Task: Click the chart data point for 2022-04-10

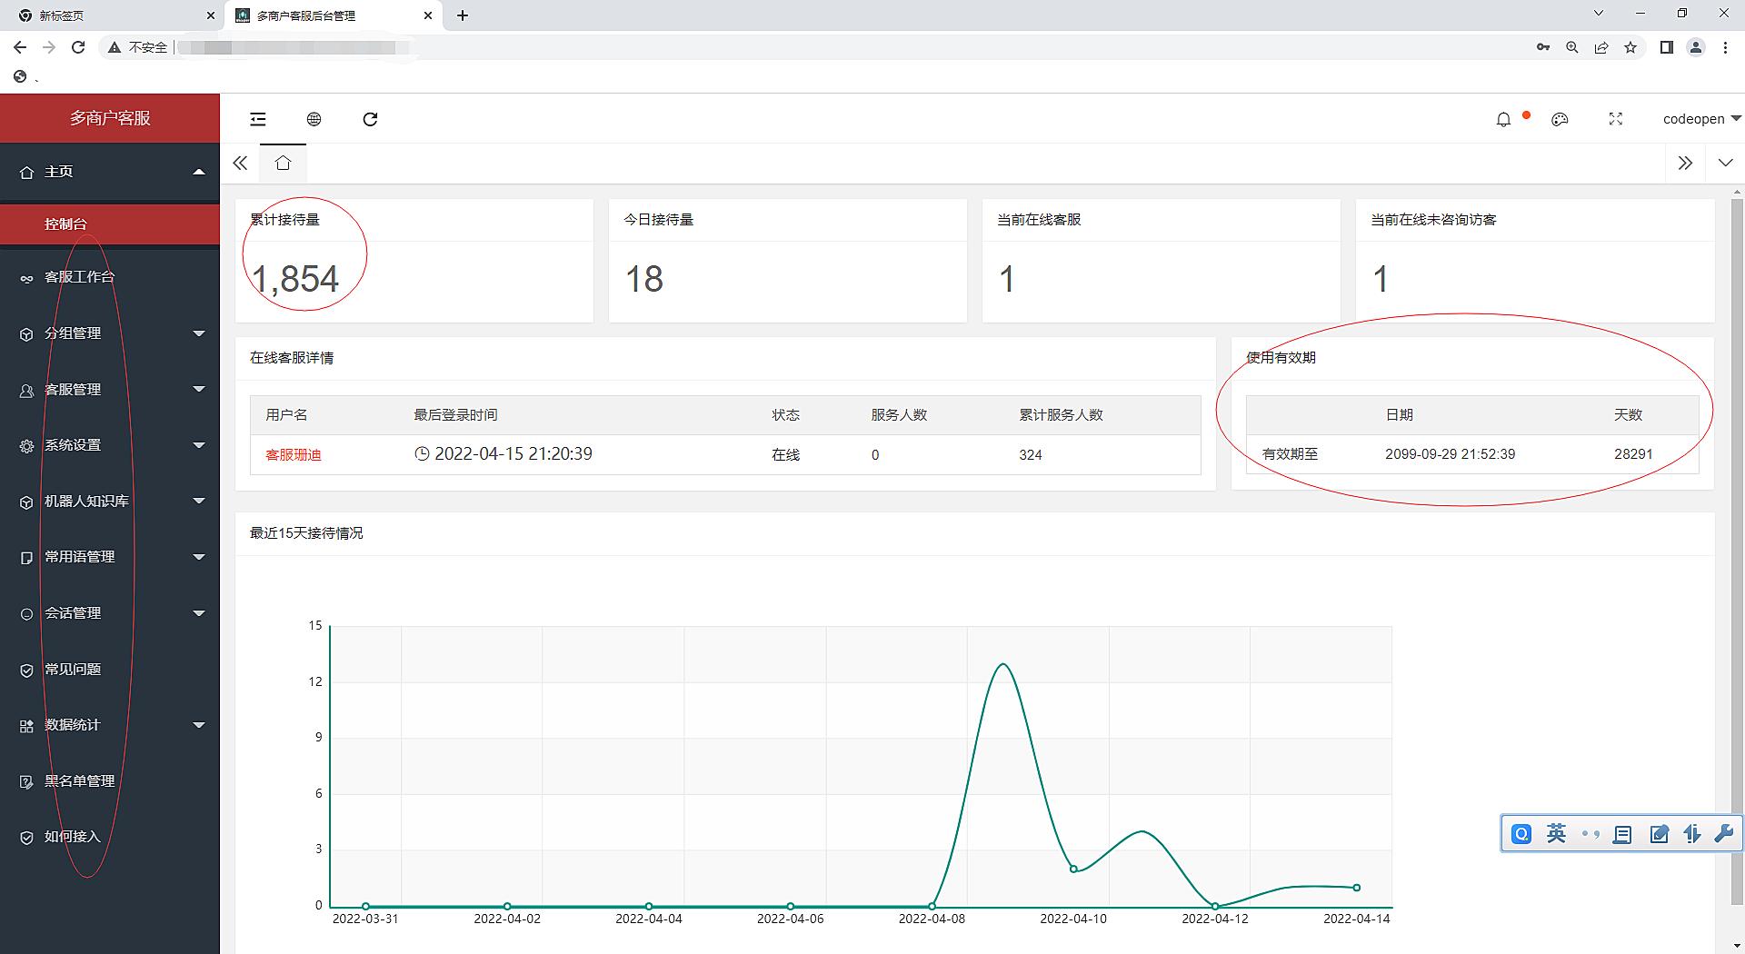Action: (x=1073, y=869)
